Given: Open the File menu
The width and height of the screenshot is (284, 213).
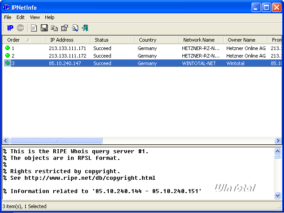Looking at the screenshot, I should click(8, 17).
